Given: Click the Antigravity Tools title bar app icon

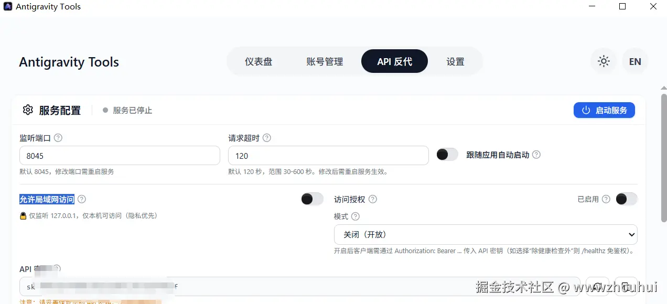Looking at the screenshot, I should tap(8, 7).
